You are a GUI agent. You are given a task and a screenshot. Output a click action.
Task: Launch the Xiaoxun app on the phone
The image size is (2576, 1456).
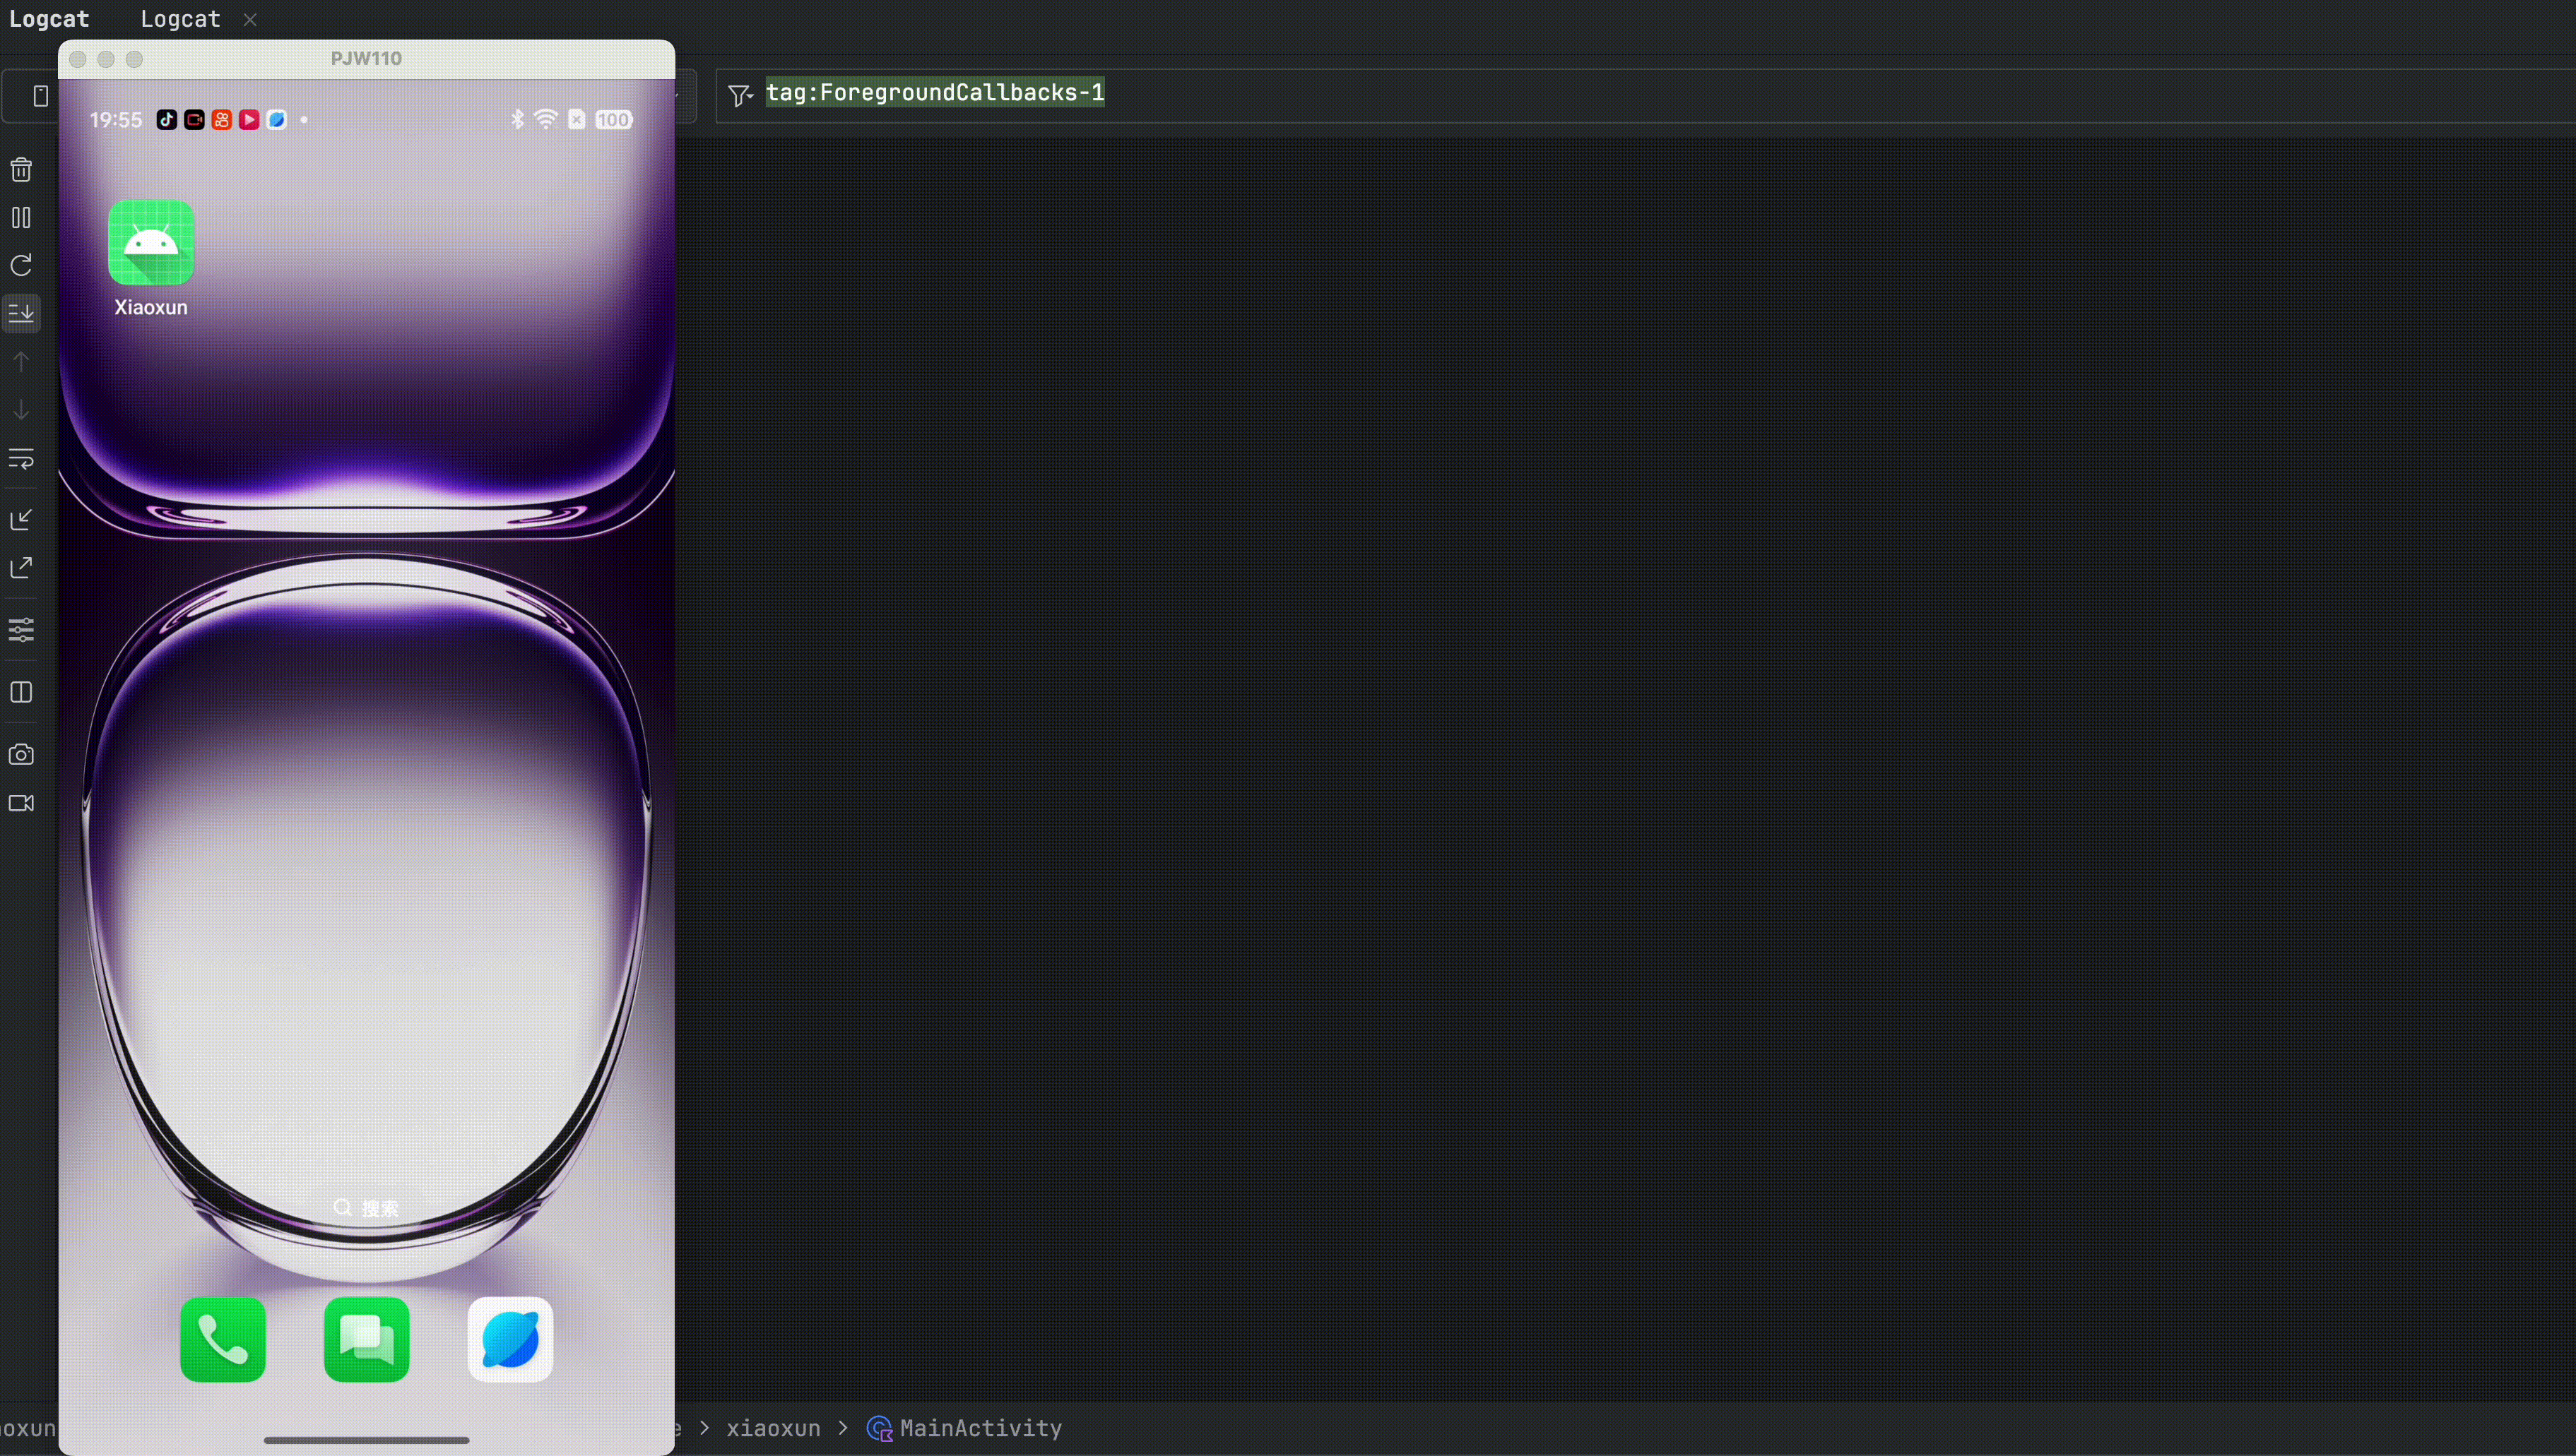(x=151, y=243)
